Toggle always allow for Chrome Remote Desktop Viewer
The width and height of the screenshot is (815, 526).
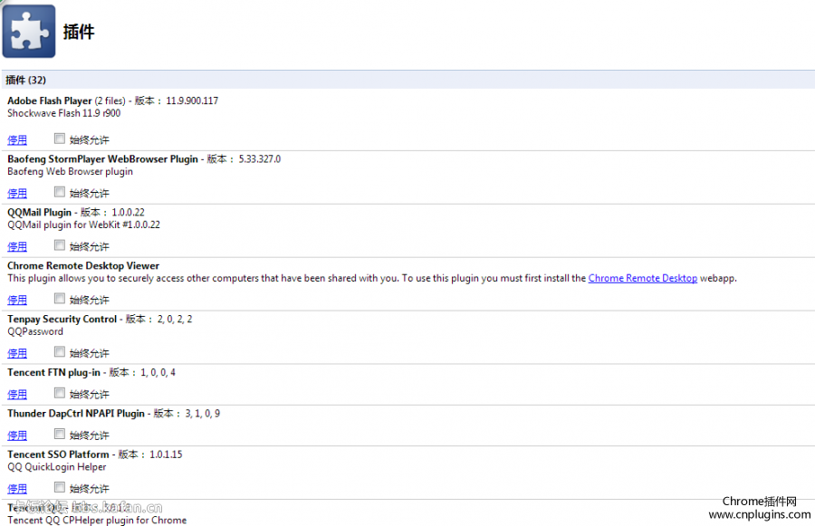pos(60,299)
